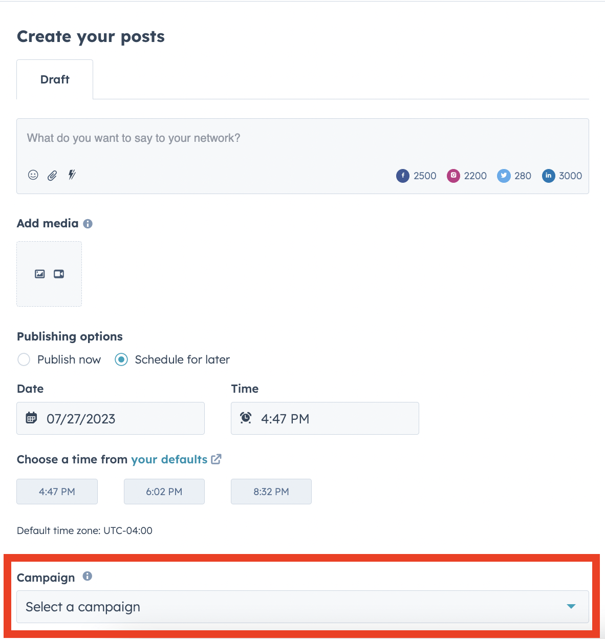605x639 pixels.
Task: Select the lightning bolt snippets icon
Action: (71, 175)
